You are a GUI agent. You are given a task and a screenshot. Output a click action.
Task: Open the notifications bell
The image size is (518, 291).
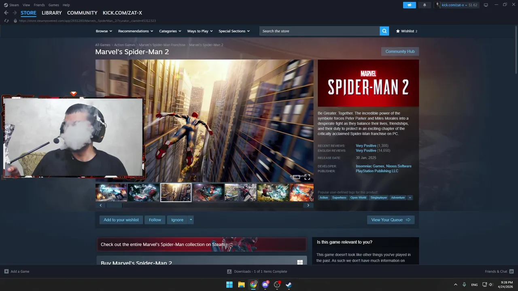pos(425,5)
